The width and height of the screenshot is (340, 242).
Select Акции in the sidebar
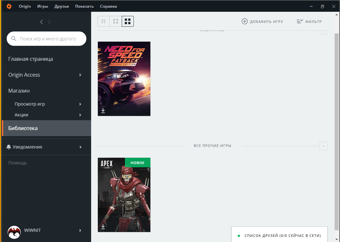coord(21,115)
